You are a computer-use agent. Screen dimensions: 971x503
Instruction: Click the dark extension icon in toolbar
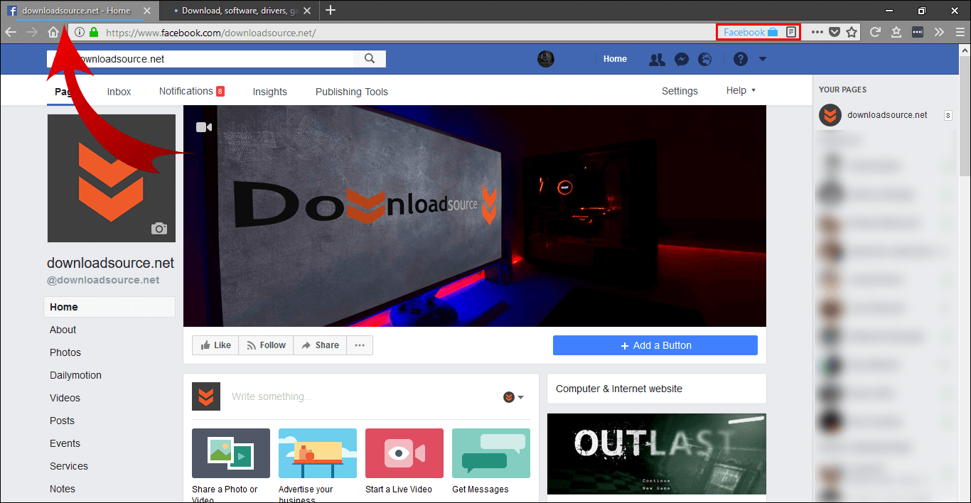coord(918,32)
